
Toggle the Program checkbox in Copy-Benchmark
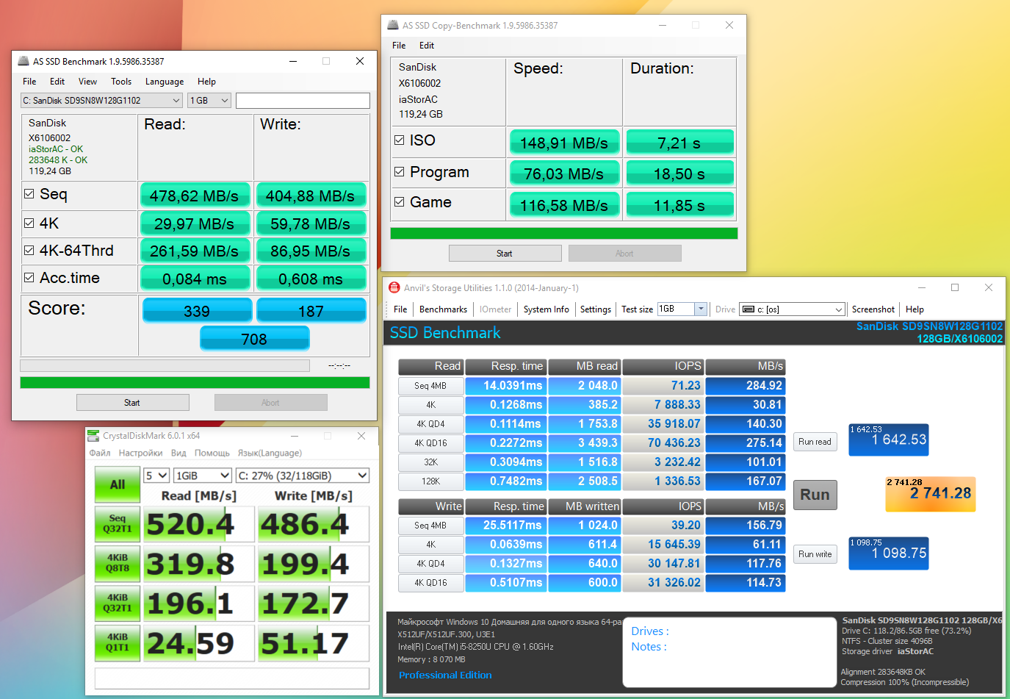pyautogui.click(x=400, y=172)
